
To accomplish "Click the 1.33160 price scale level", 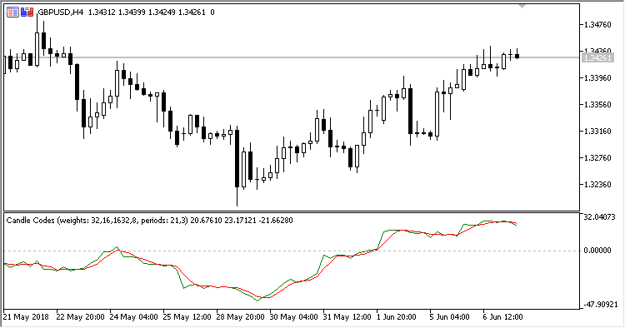I will [x=597, y=132].
